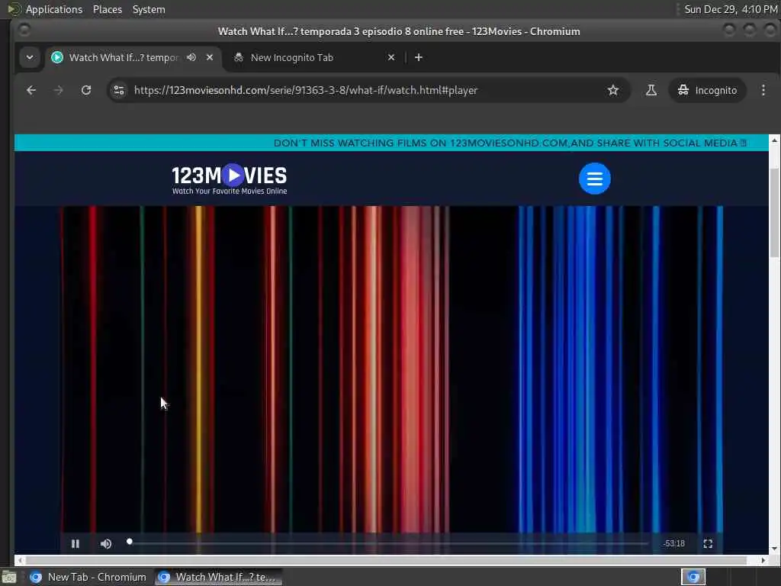Mute the video player volume

(x=105, y=543)
